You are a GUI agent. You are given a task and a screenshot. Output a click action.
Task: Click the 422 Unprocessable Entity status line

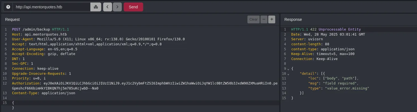point(326,29)
